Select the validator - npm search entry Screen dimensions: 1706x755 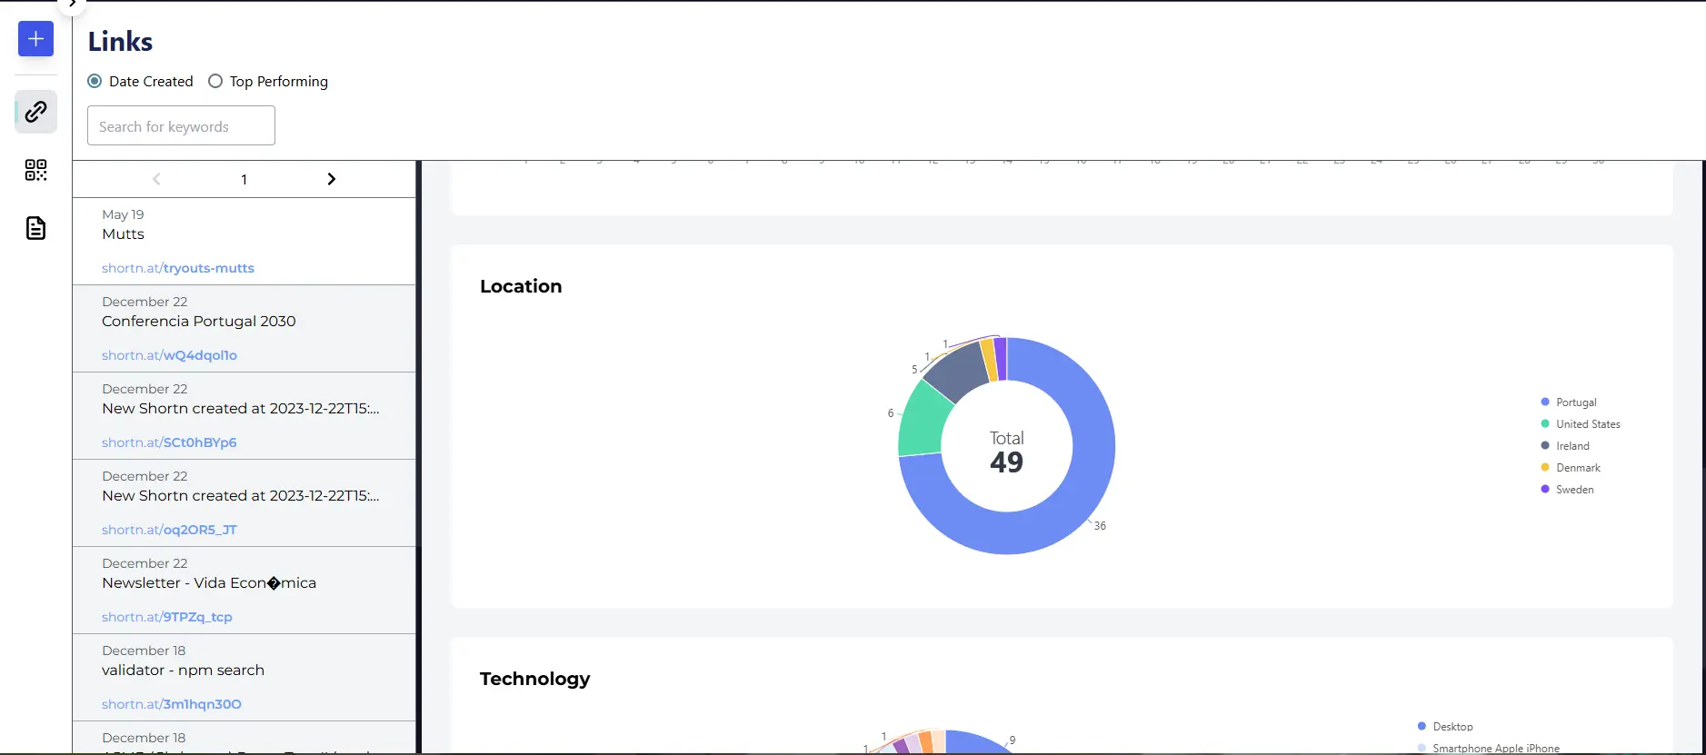coord(183,671)
